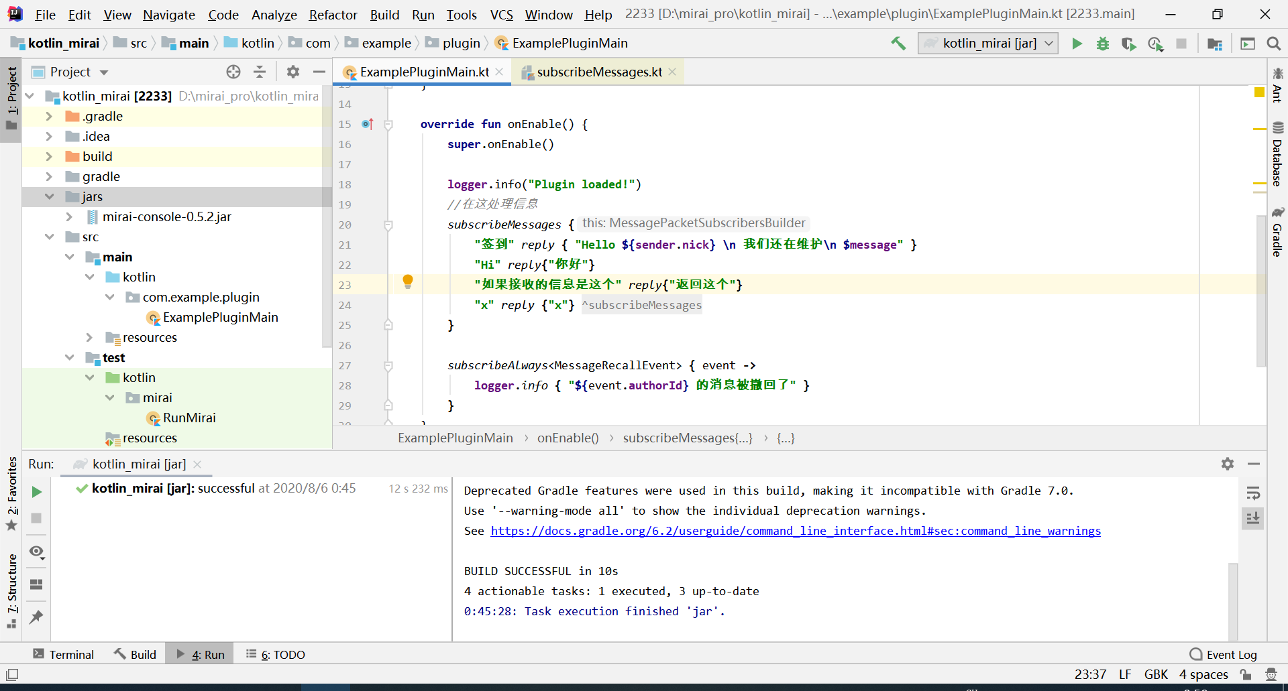Viewport: 1288px width, 691px height.
Task: Open the Gradle command line warnings link
Action: (796, 531)
